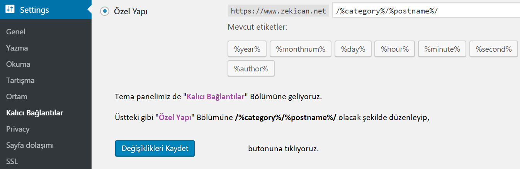This screenshot has width=520, height=169.
Task: Click the Settings sliders icon
Action: click(10, 10)
